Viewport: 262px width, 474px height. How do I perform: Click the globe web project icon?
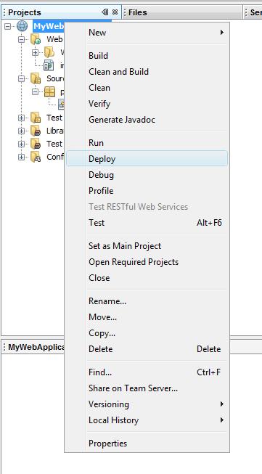click(22, 26)
